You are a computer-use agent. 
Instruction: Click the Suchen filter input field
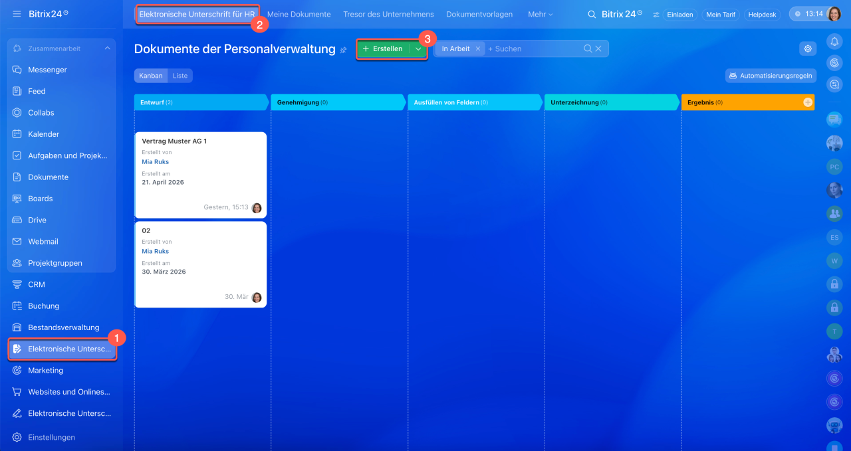coord(534,48)
